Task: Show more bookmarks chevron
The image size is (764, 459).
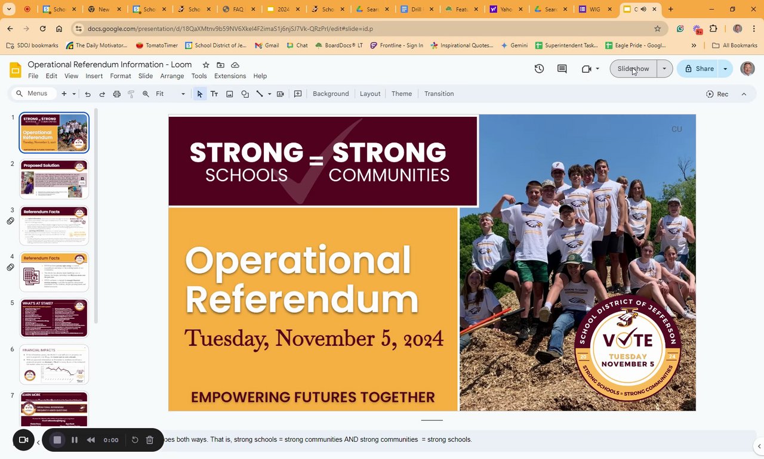Action: pyautogui.click(x=694, y=45)
